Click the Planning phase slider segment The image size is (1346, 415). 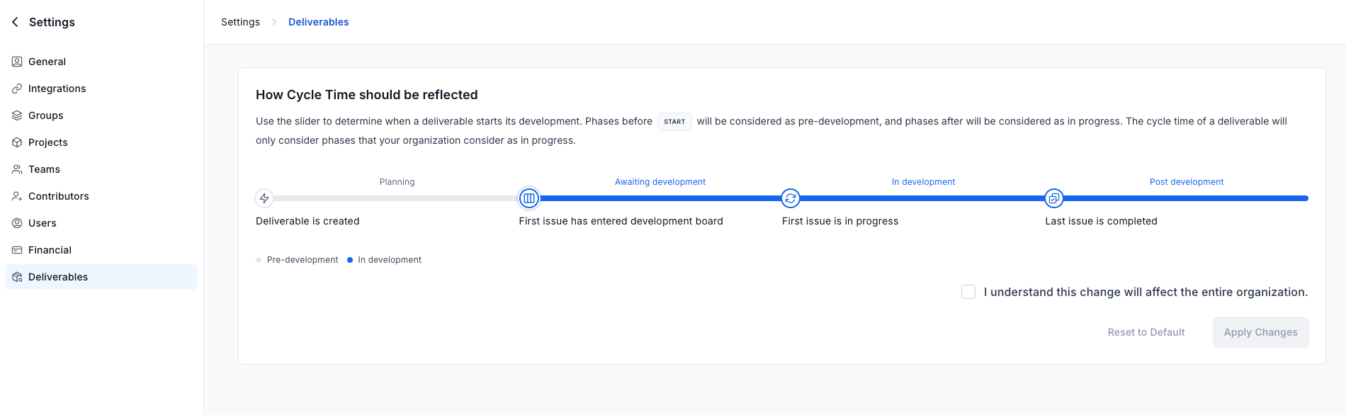tap(396, 198)
